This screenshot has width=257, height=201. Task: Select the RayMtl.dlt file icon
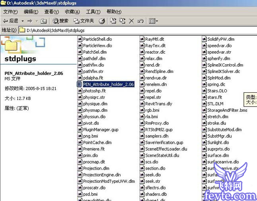[142, 39]
